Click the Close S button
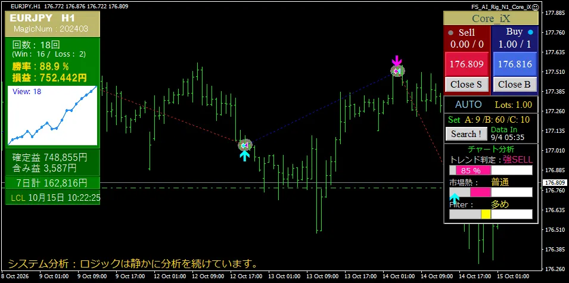569x283 pixels. pos(467,85)
